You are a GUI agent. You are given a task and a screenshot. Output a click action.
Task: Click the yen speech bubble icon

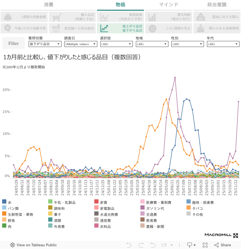[8, 28]
